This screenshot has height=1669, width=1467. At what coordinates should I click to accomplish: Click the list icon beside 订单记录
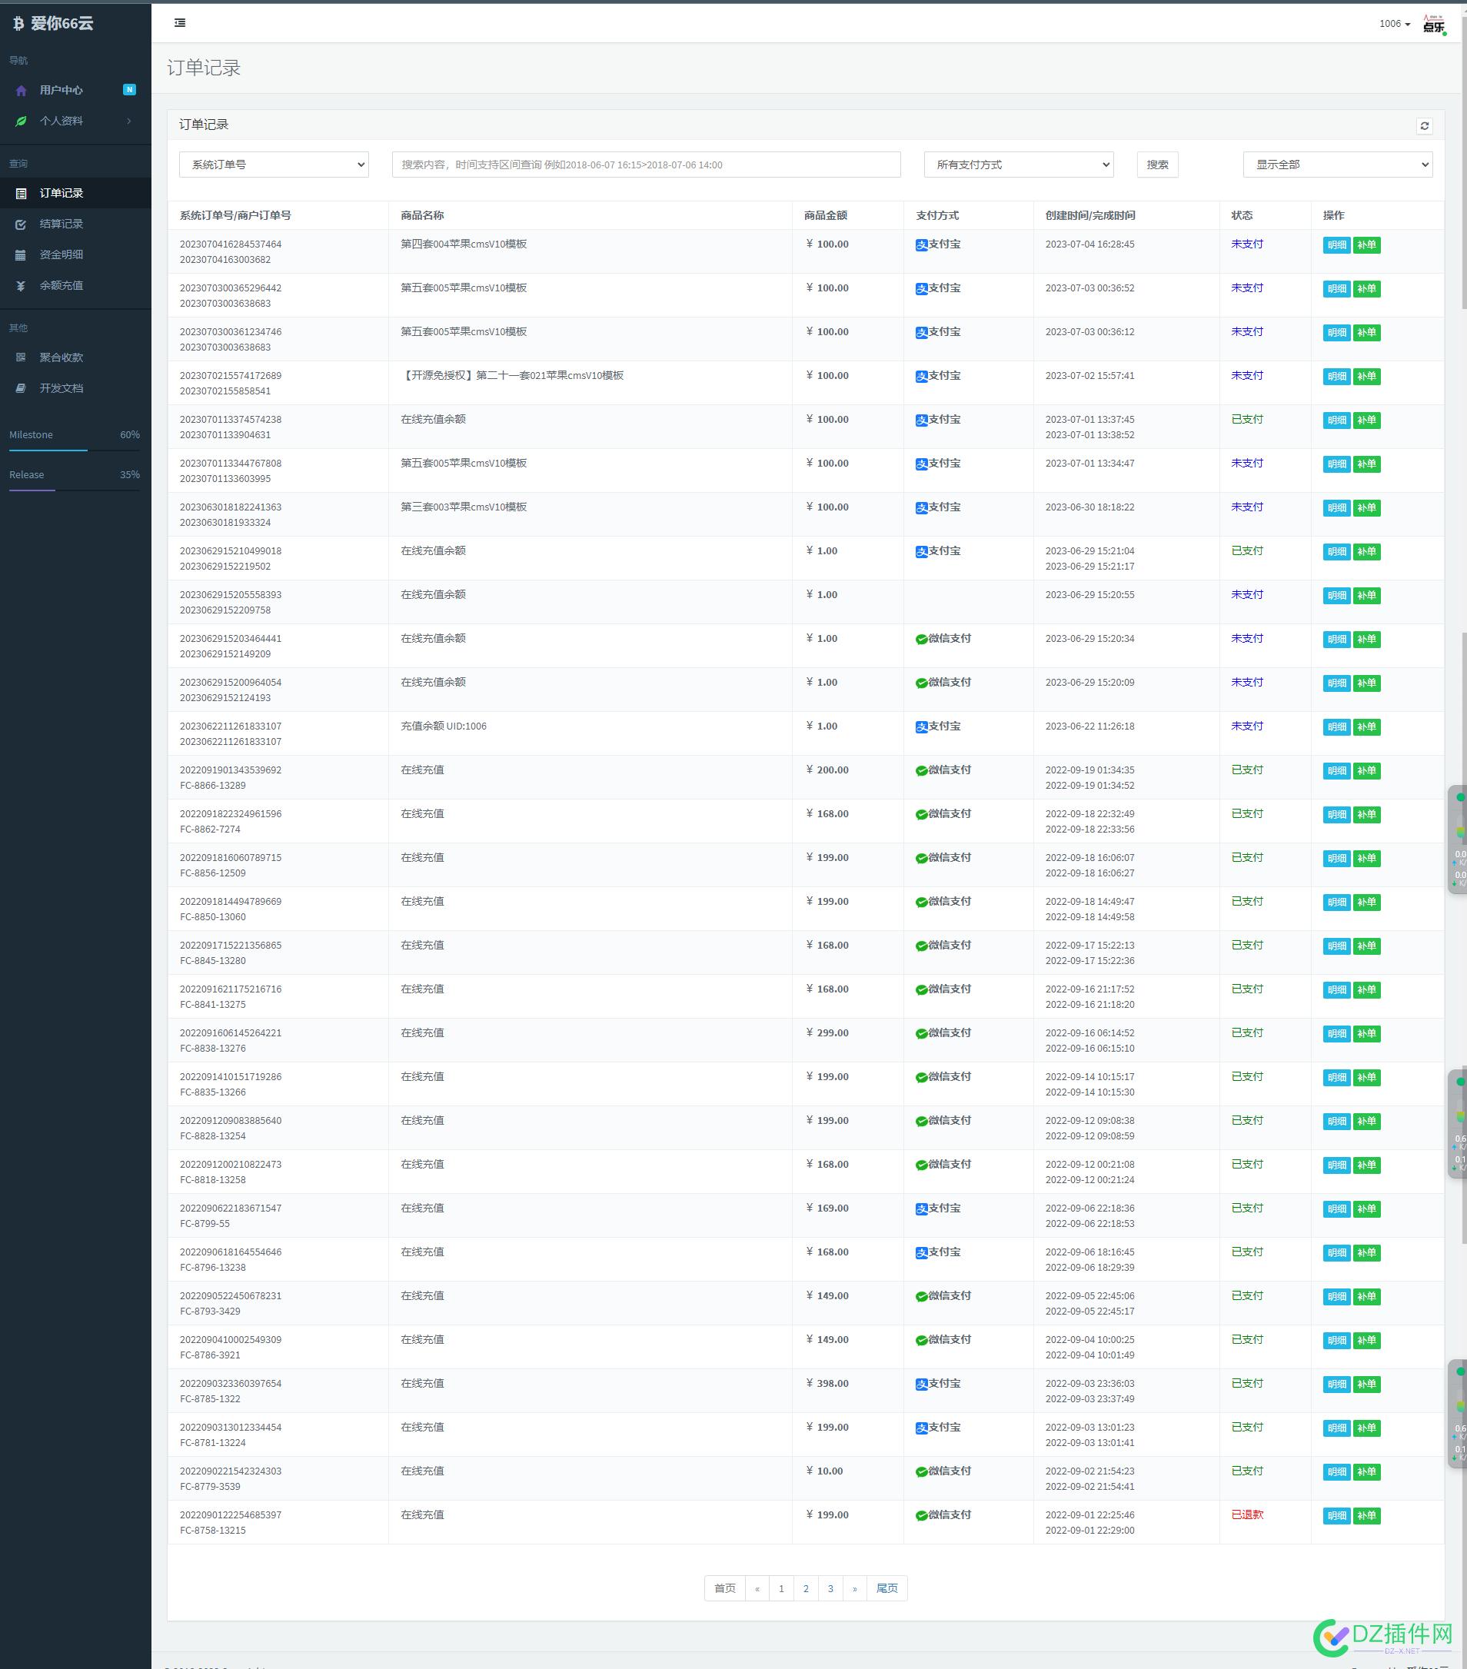pos(22,194)
